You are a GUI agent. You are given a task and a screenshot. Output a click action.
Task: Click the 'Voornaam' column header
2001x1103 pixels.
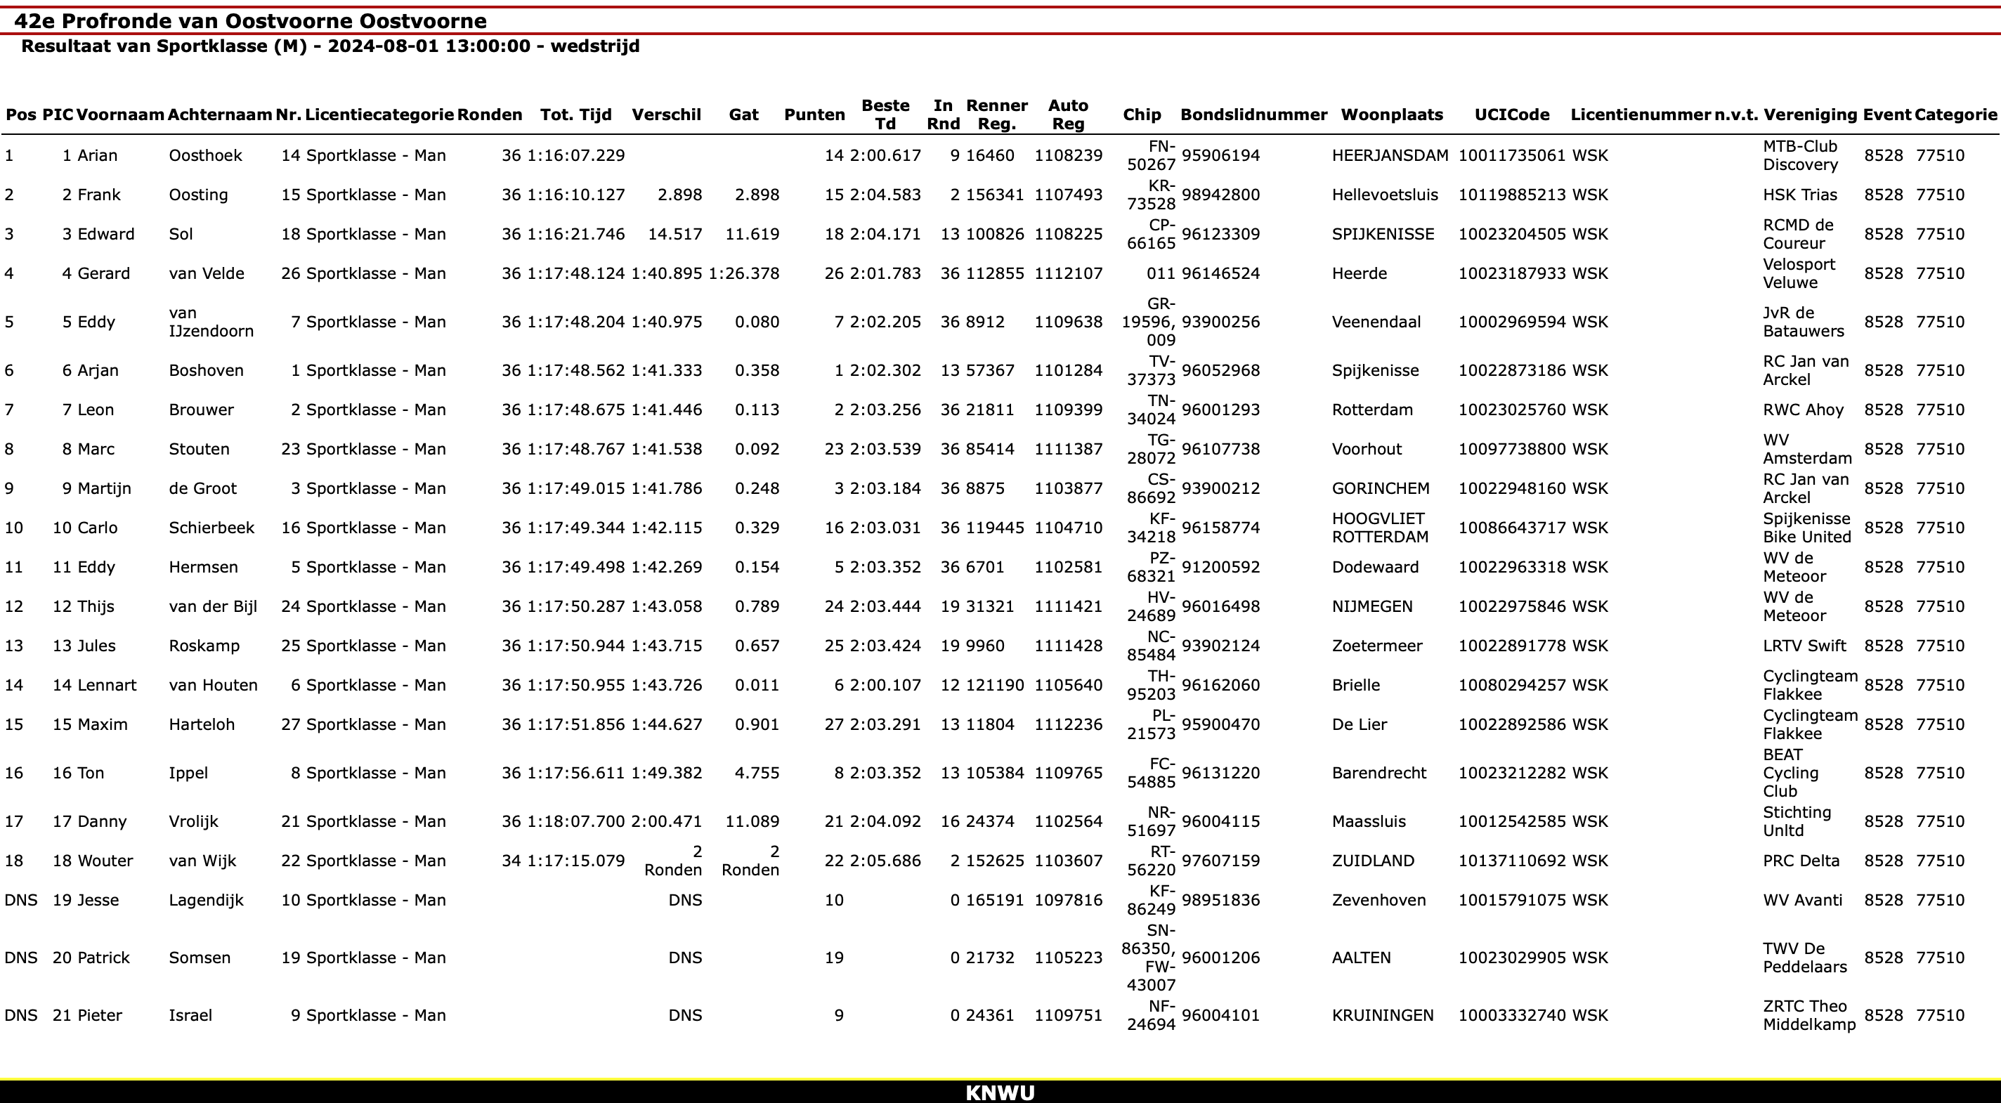[x=120, y=115]
